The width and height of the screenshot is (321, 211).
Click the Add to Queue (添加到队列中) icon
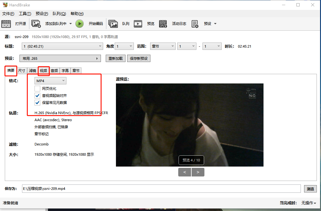(x=36, y=24)
